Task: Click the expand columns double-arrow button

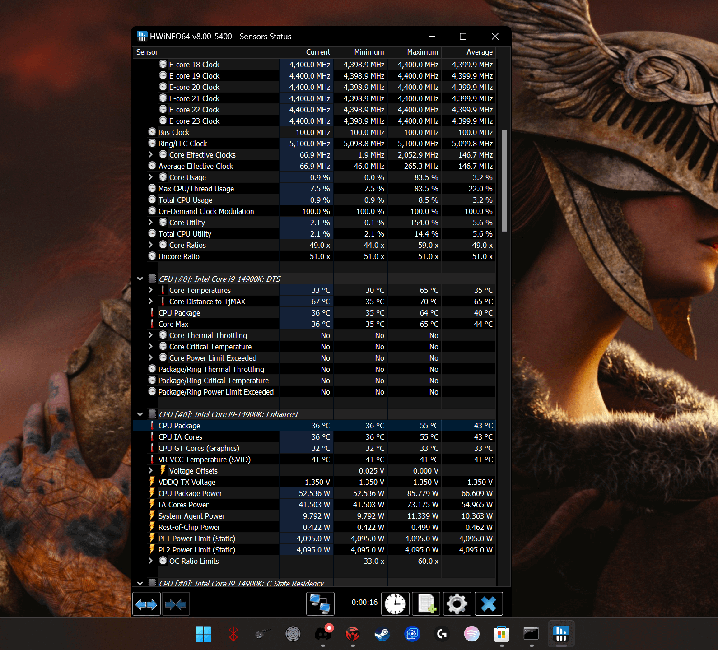Action: [146, 604]
